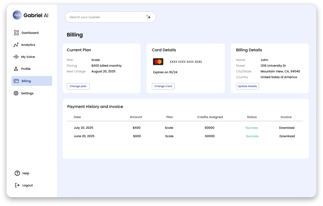Open the Analytics menu item
This screenshot has height=206, width=323.
[28, 45]
